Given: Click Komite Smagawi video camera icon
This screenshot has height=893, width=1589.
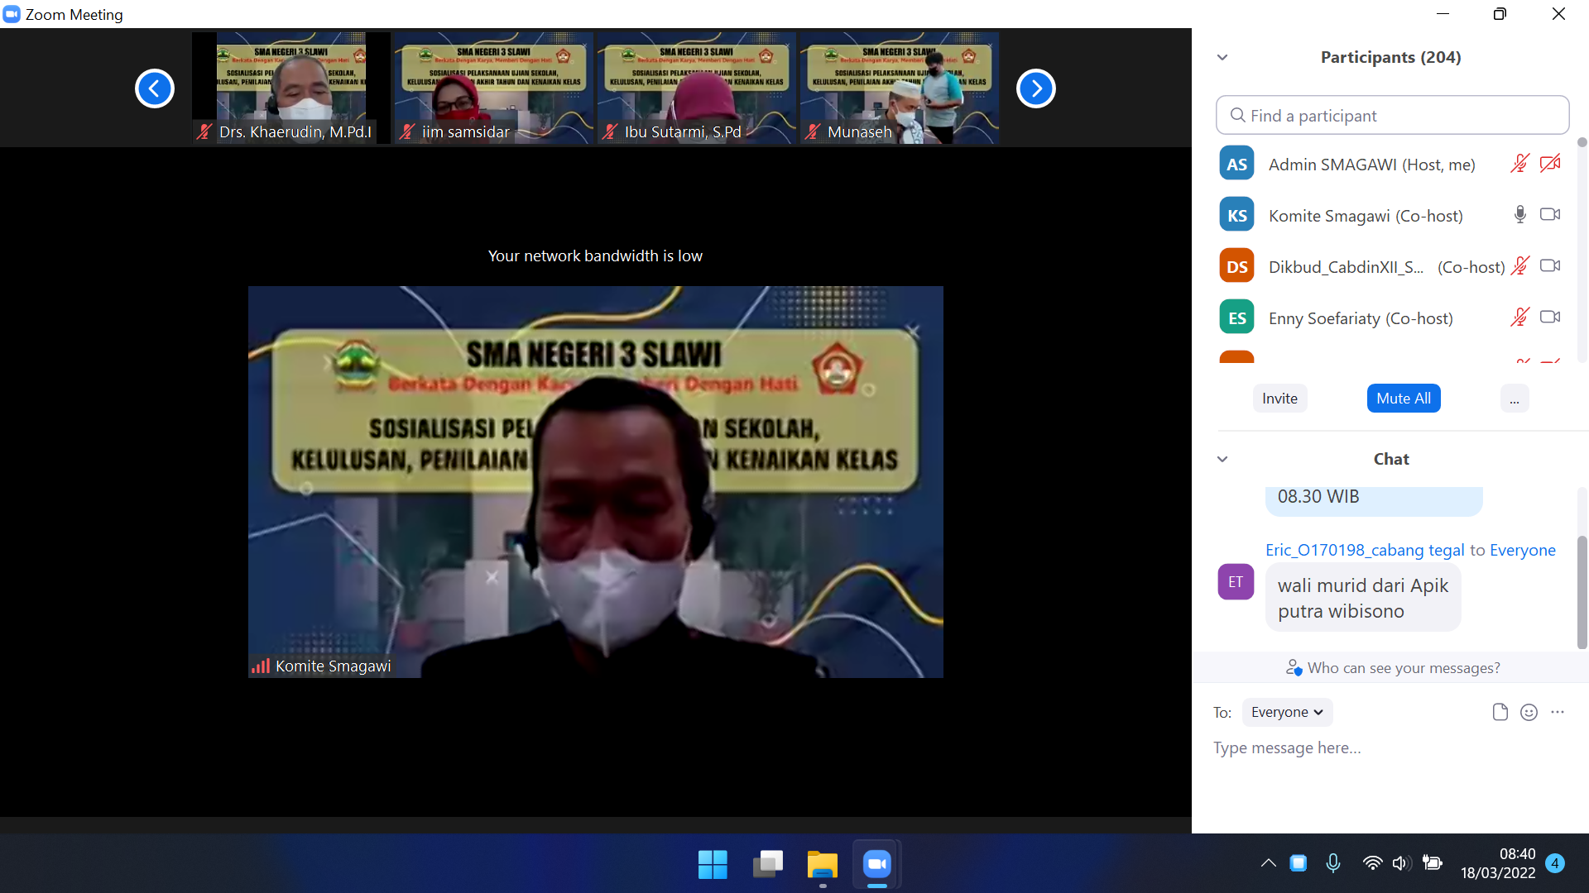Looking at the screenshot, I should [1549, 215].
